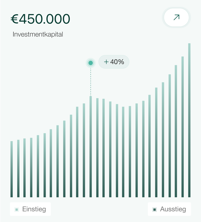Click the Ausstieg legend color square
This screenshot has width=201, height=222.
[154, 209]
